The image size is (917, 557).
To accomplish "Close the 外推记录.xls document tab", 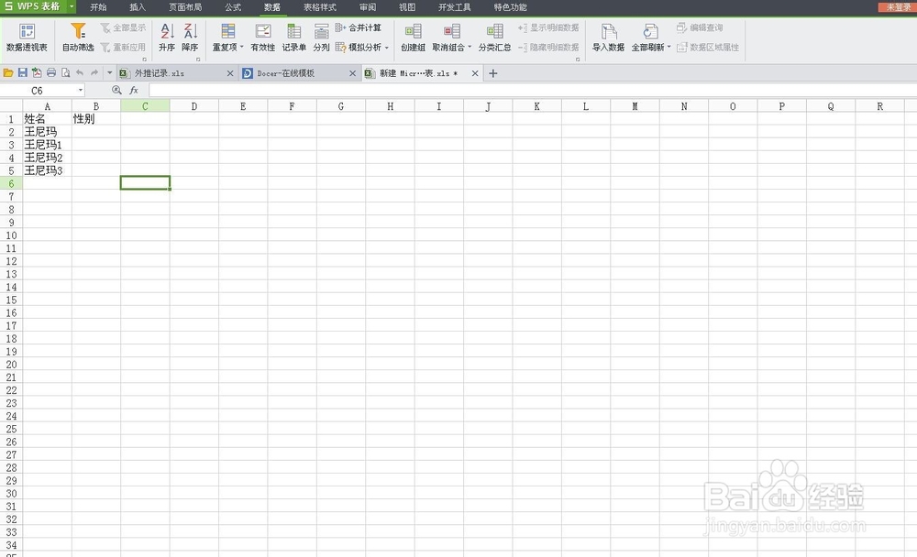I will 230,73.
